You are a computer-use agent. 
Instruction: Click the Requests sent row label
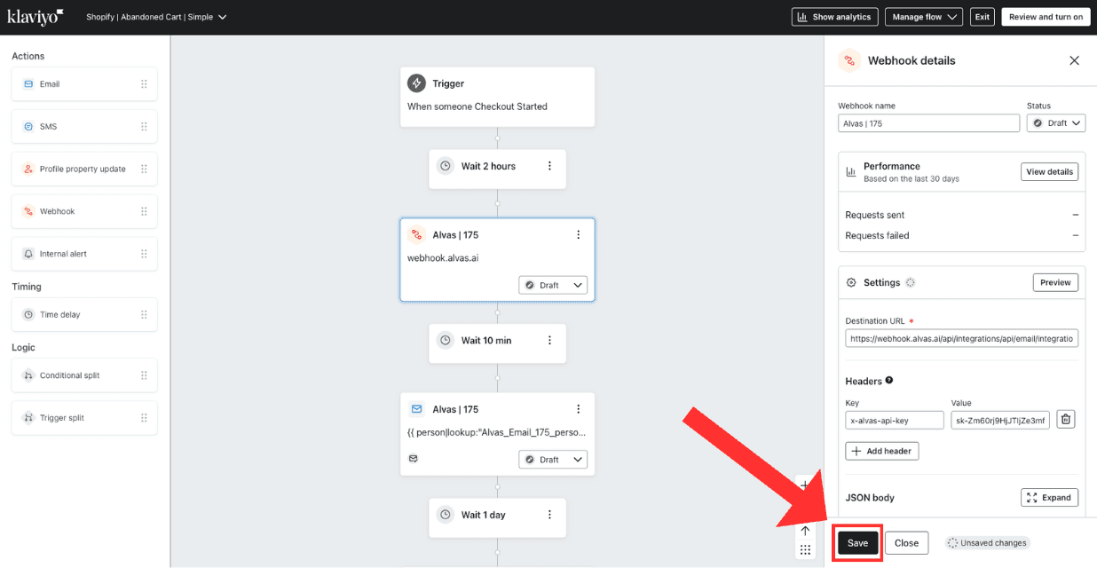pos(875,215)
